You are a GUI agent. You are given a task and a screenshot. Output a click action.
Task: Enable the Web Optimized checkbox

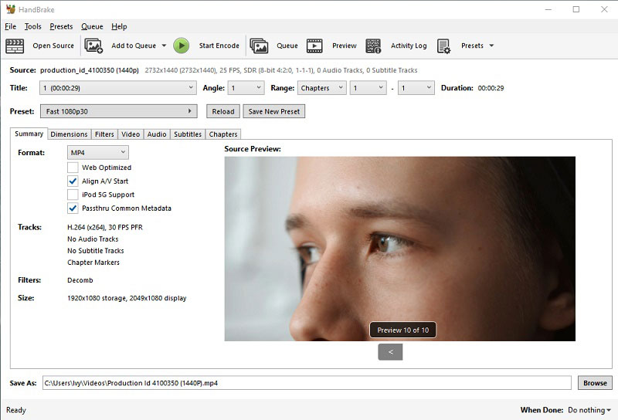[73, 168]
